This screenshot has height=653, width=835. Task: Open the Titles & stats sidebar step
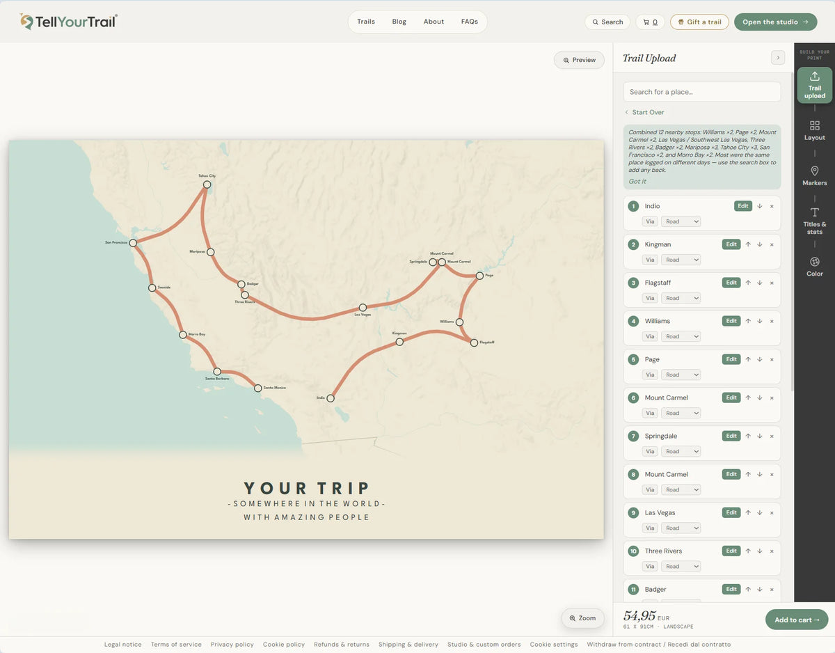[x=815, y=220]
